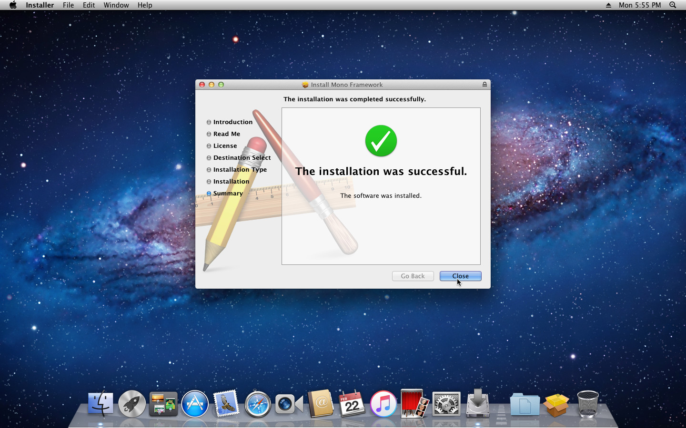Launch Launchpad rocket icon

point(132,404)
